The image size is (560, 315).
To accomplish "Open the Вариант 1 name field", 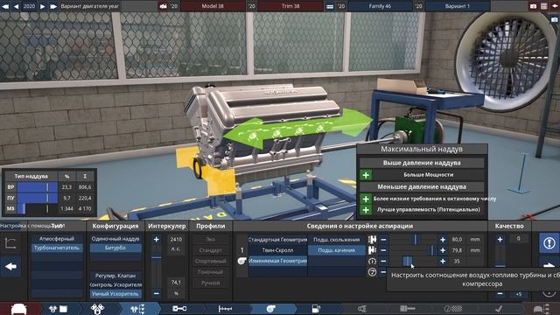I will point(458,6).
